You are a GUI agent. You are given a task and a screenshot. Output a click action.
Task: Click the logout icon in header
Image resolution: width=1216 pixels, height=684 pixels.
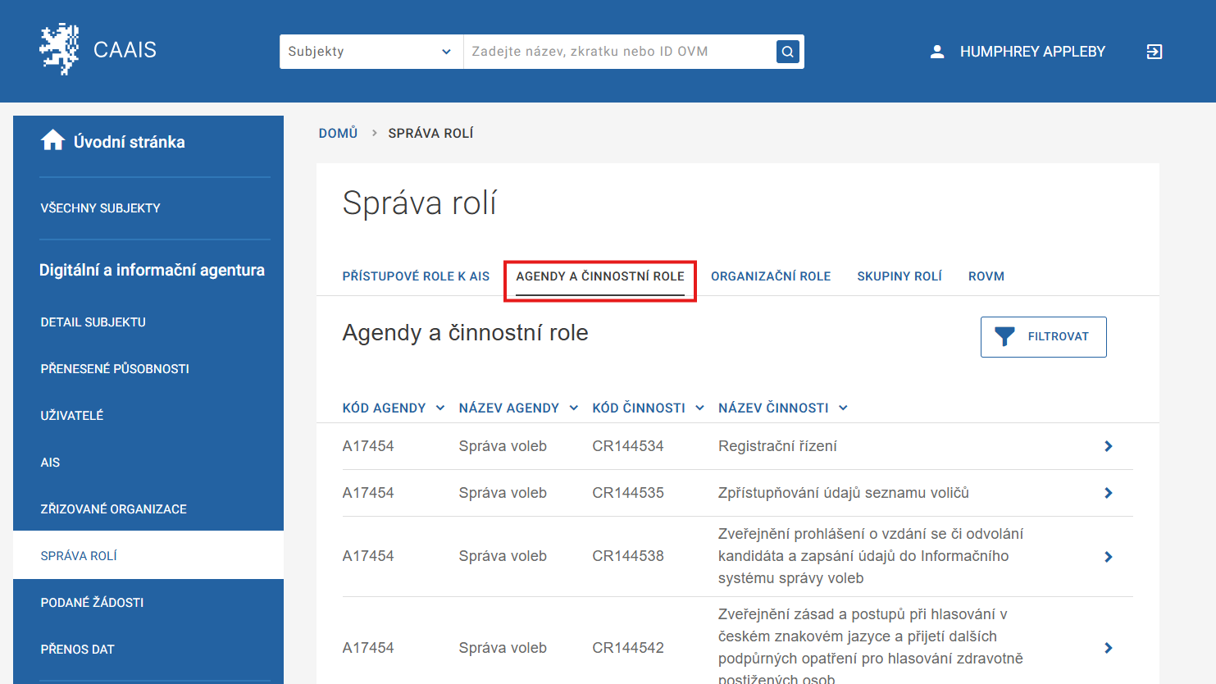tap(1154, 52)
